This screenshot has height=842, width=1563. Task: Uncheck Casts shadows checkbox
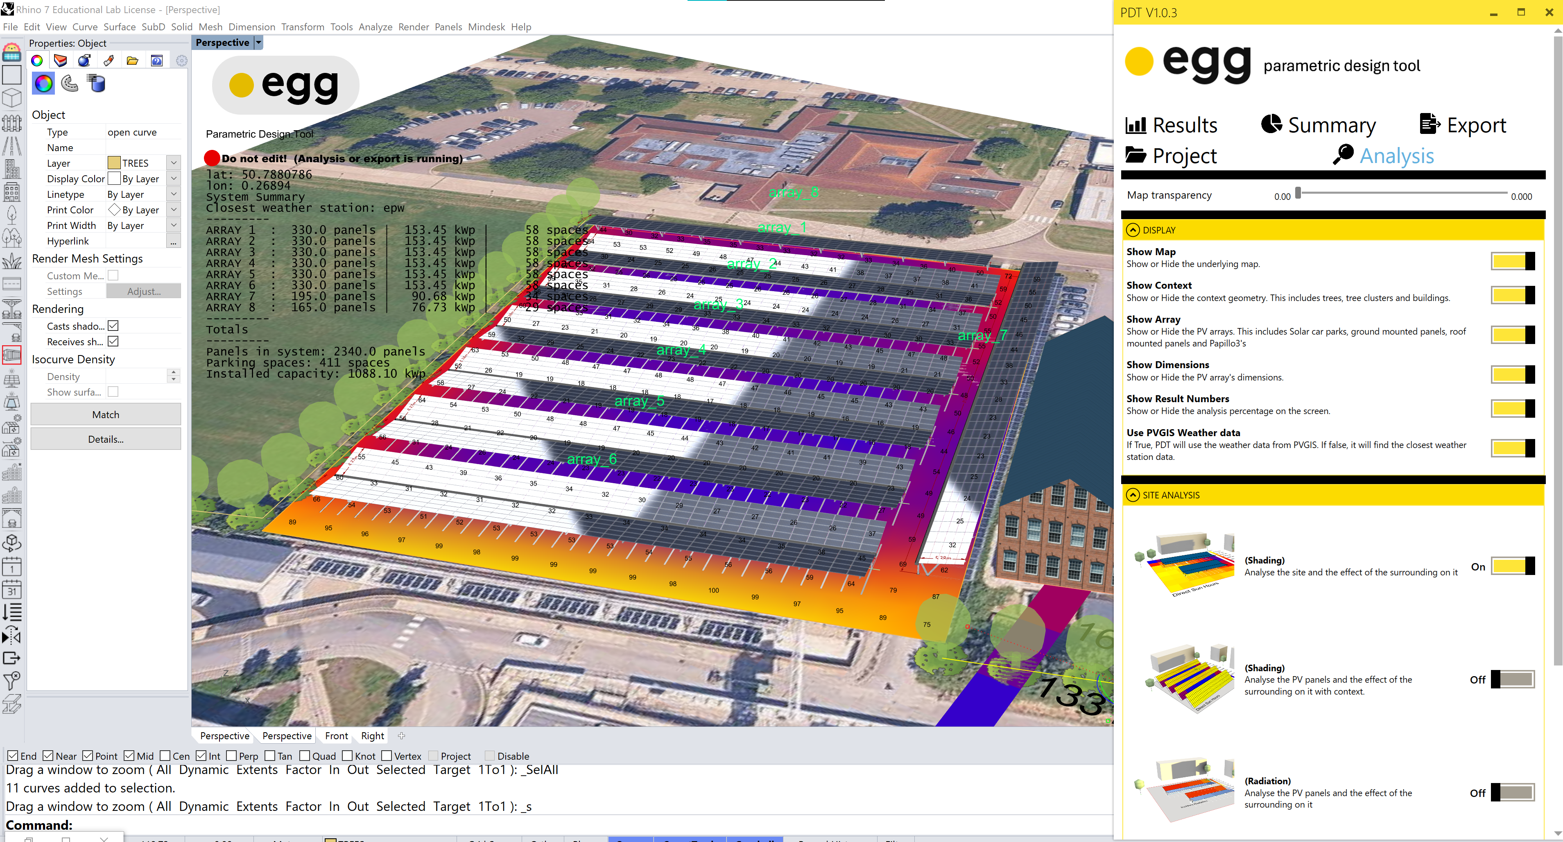pyautogui.click(x=113, y=326)
